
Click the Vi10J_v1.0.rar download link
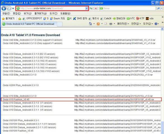(x=114, y=96)
